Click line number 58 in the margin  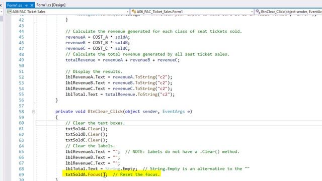tap(21, 112)
